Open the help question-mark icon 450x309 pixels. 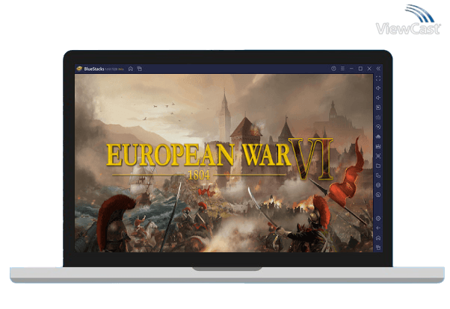(x=333, y=69)
